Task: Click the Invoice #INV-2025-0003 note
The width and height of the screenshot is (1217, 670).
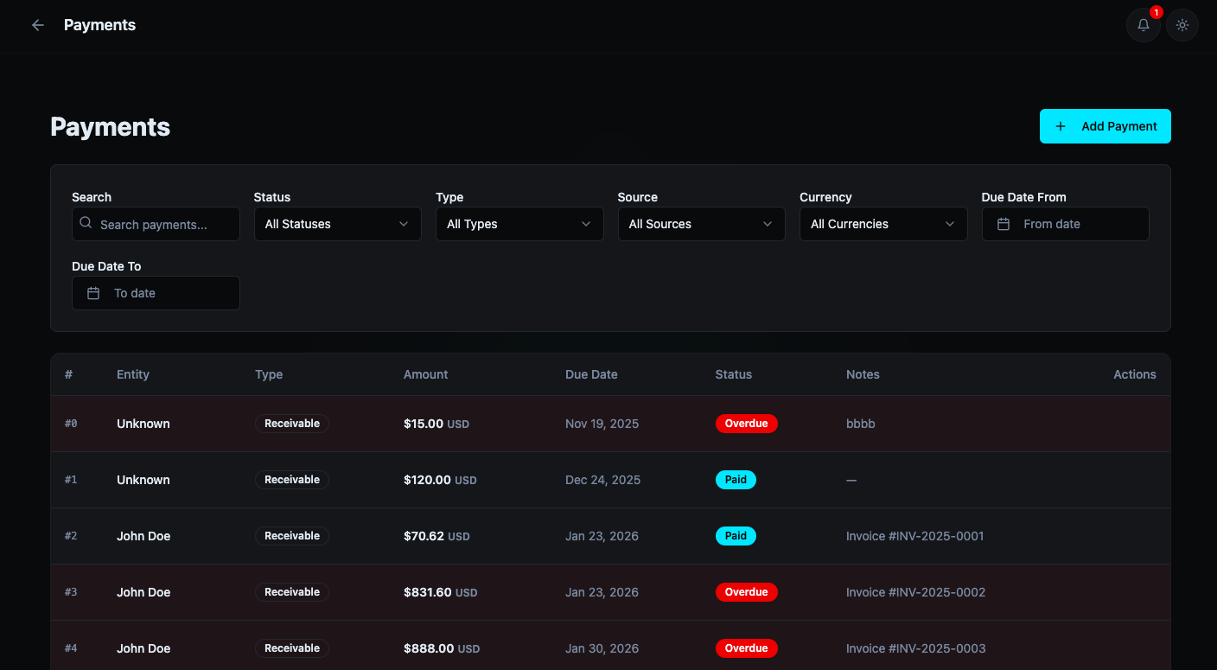Action: (x=915, y=648)
